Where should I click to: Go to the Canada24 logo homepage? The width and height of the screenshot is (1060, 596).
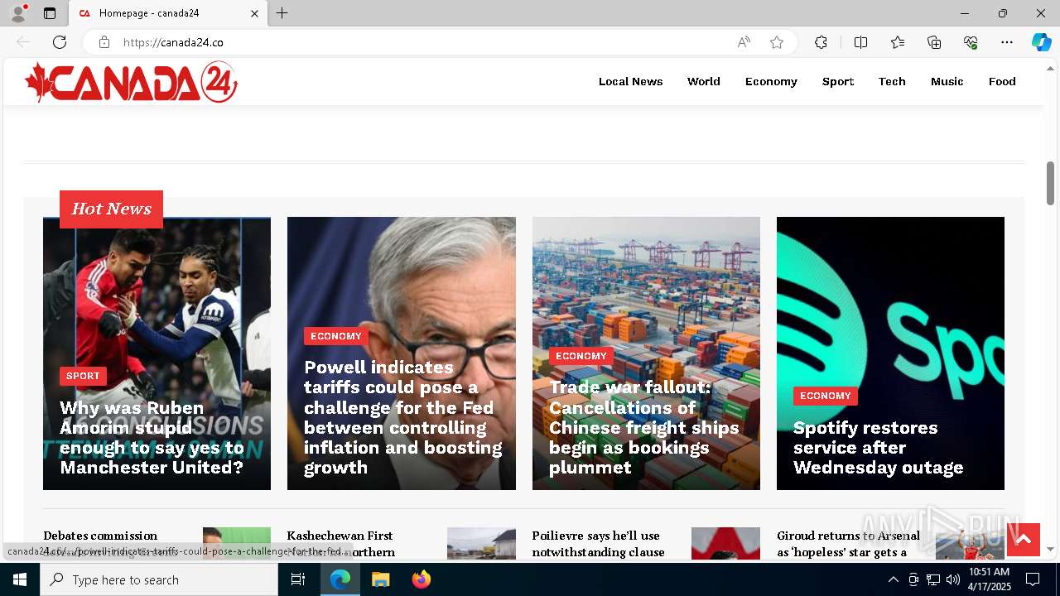131,82
